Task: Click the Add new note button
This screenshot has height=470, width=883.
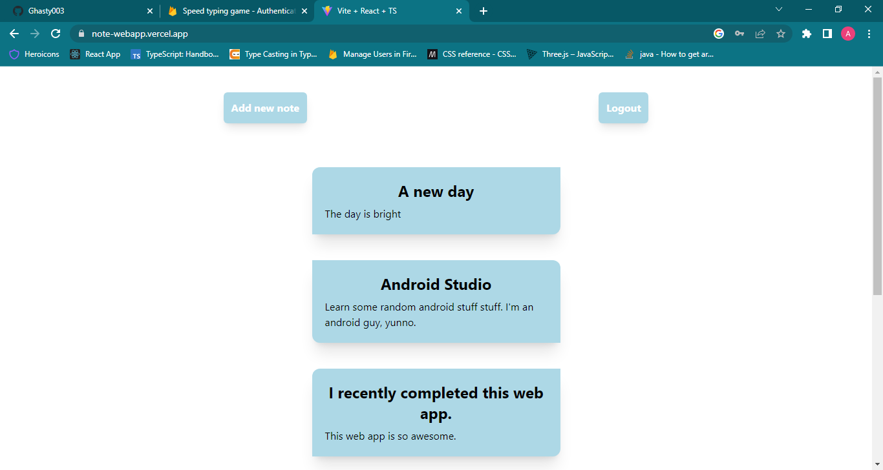Action: [x=265, y=108]
